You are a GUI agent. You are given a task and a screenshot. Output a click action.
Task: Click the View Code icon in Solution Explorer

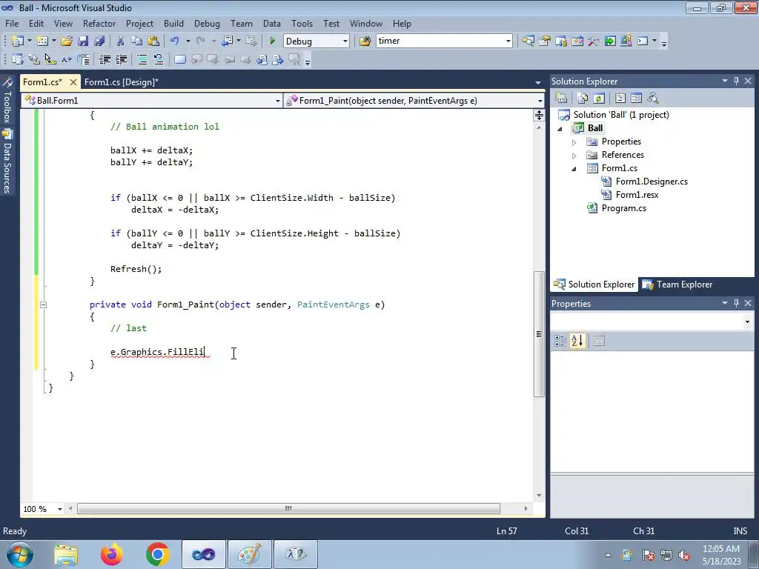620,99
